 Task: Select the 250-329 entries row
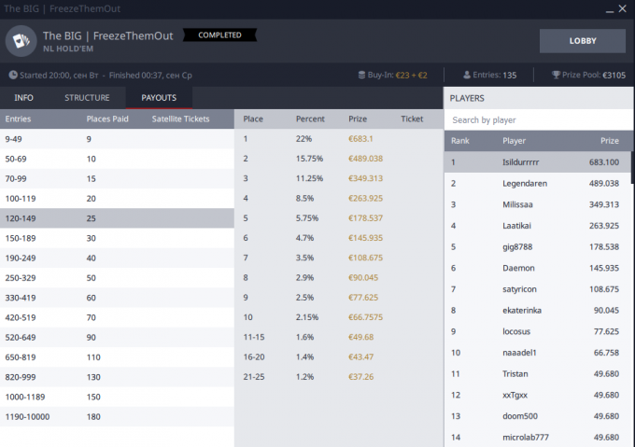tap(117, 277)
